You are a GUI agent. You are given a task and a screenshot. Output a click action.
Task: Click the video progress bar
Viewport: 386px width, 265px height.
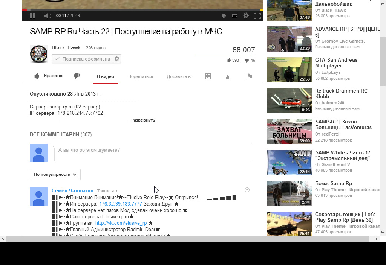(142, 10)
